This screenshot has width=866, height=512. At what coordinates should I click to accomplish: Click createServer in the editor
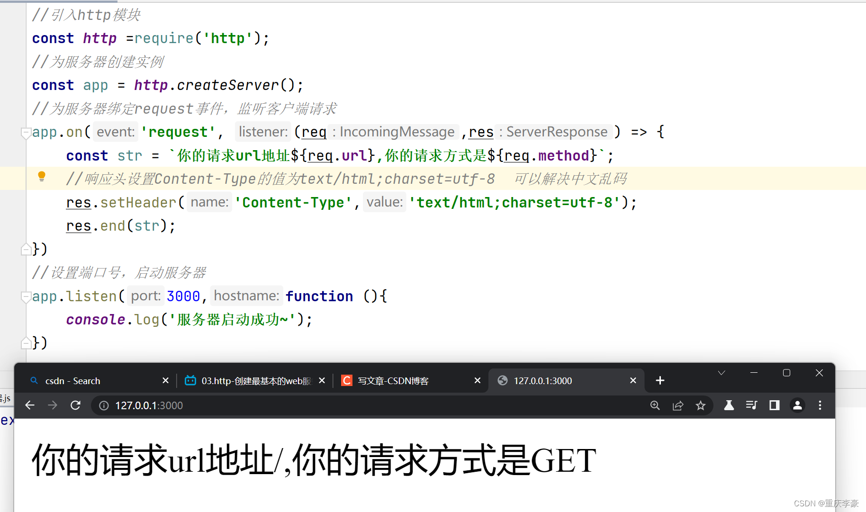pyautogui.click(x=227, y=85)
